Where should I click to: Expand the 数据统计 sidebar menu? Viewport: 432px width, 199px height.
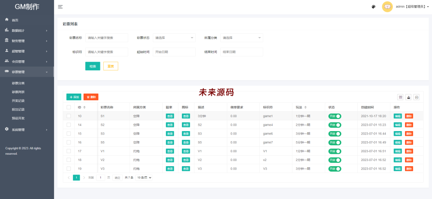[x=27, y=30]
